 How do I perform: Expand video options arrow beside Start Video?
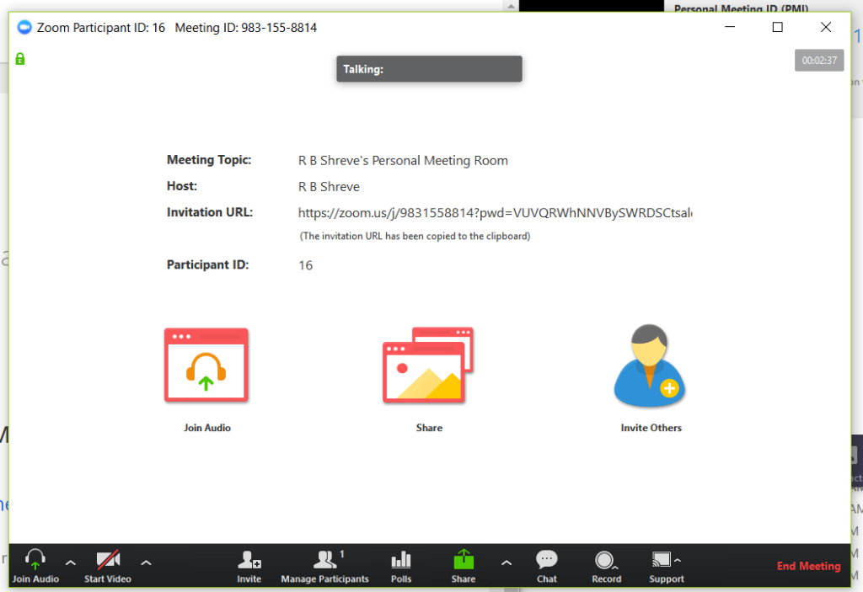146,563
